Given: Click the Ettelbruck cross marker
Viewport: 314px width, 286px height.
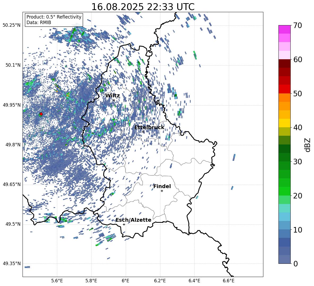Looking at the screenshot, I should 143,132.
